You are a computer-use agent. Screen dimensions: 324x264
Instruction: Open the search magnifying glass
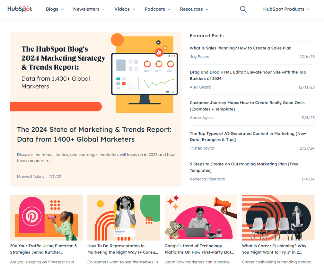click(243, 9)
